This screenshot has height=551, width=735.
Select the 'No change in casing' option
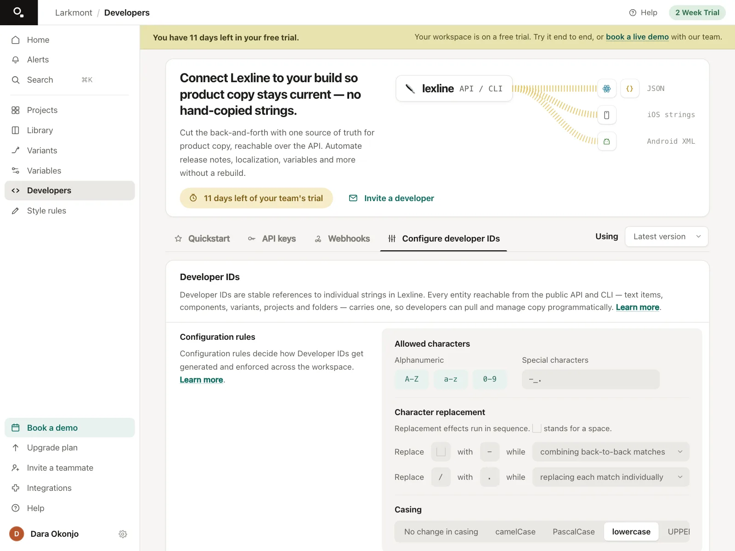[x=441, y=532]
